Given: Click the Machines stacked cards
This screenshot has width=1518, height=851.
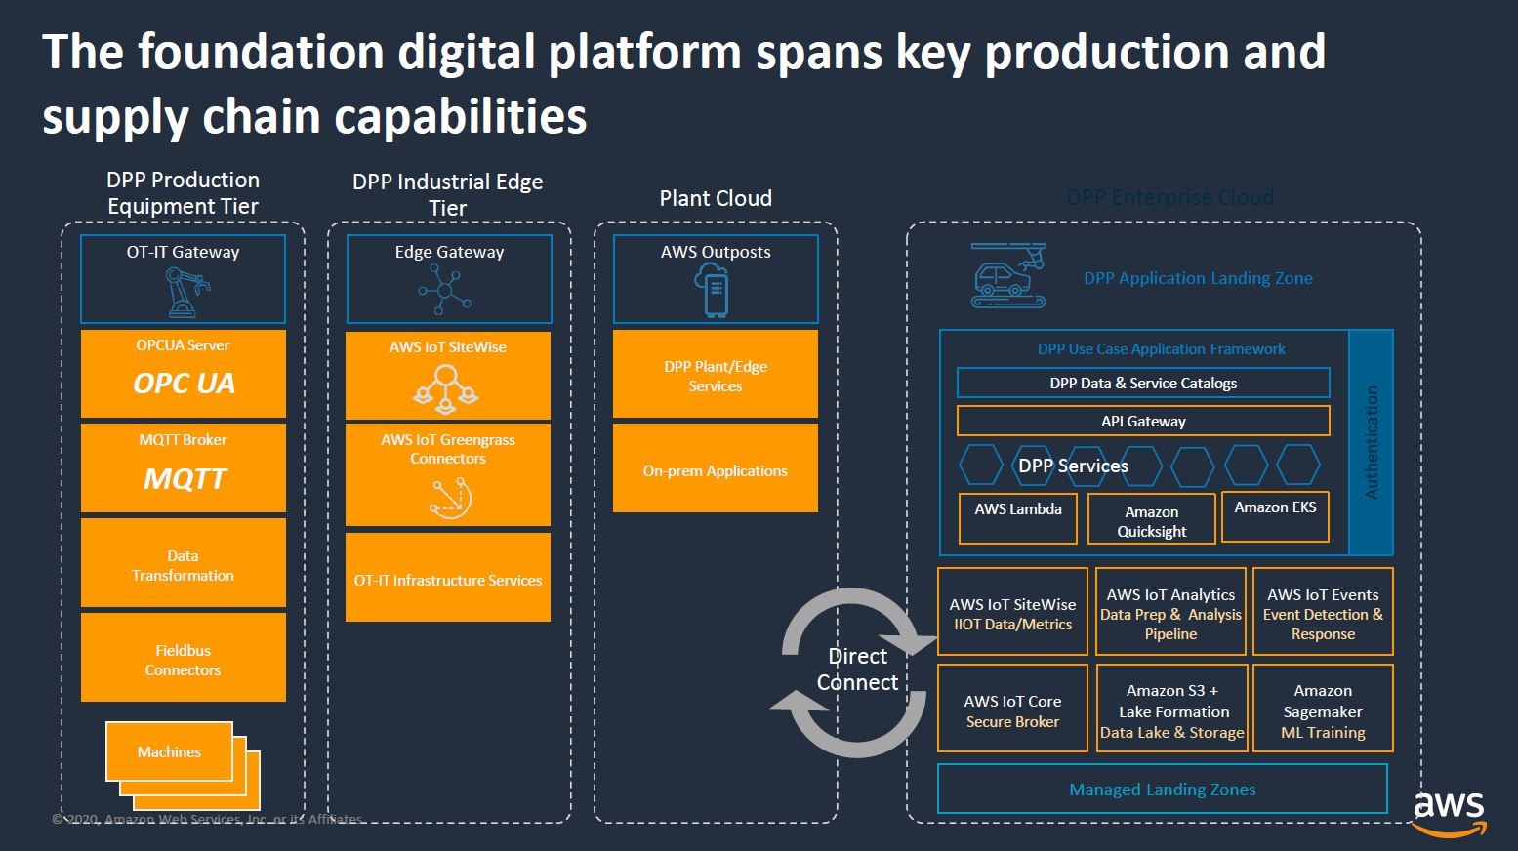Looking at the screenshot, I should [183, 765].
